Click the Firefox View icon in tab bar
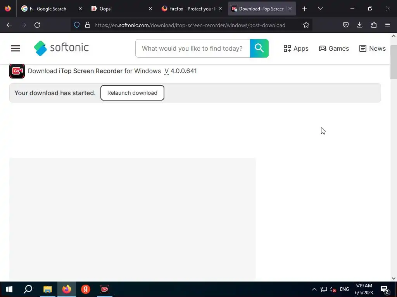This screenshot has width=397, height=297. pos(8,9)
